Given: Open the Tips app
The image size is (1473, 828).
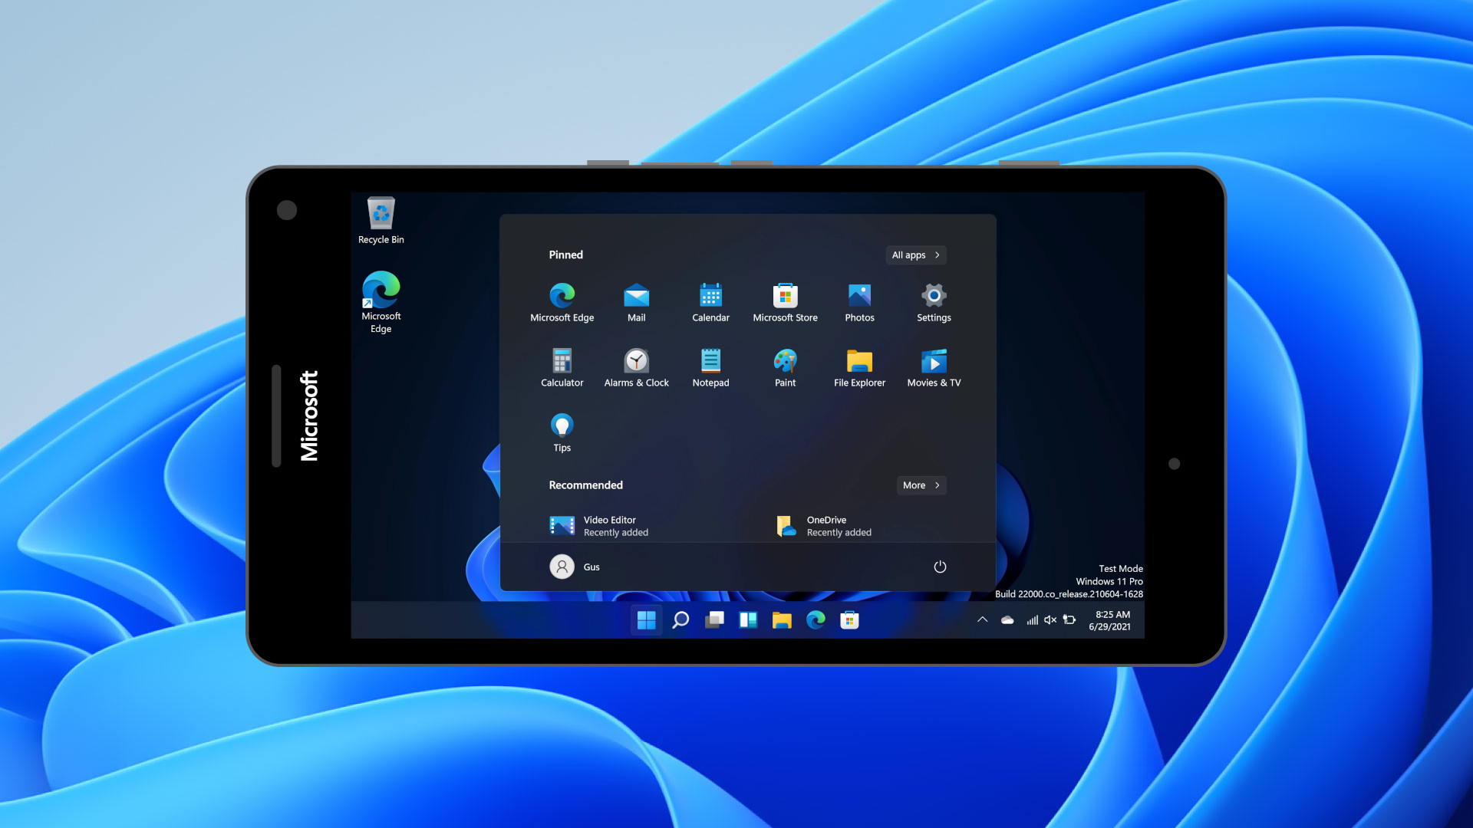Looking at the screenshot, I should [x=562, y=433].
